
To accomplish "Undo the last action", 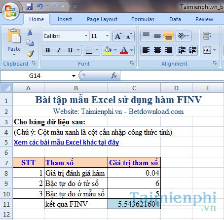I will (x=39, y=6).
